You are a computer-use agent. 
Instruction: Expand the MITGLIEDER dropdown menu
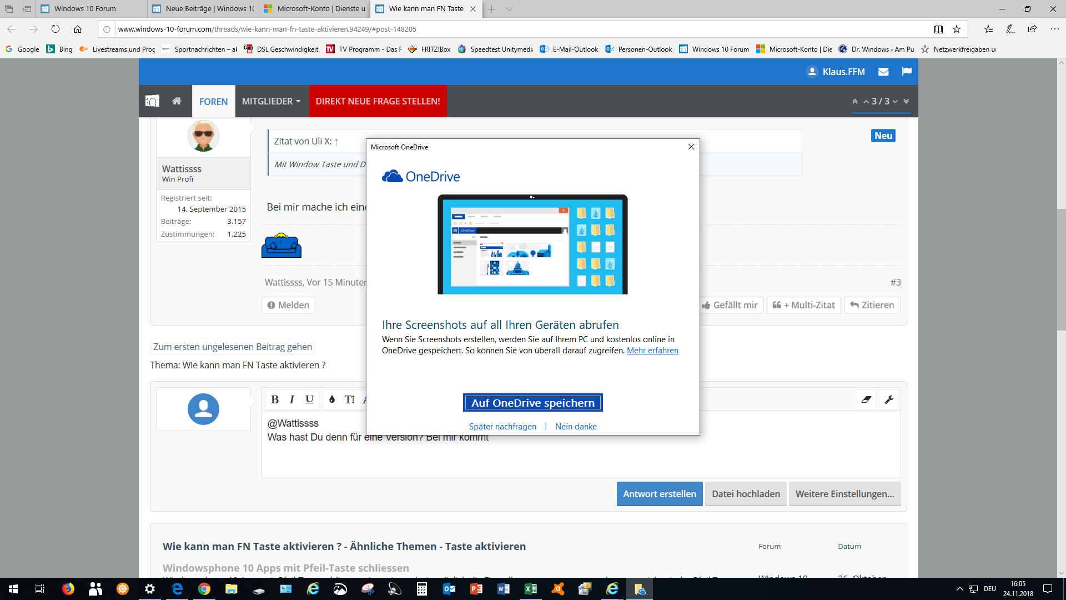(x=271, y=101)
